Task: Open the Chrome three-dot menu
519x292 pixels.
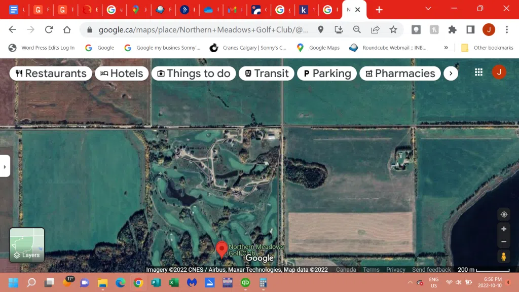Action: tap(507, 30)
